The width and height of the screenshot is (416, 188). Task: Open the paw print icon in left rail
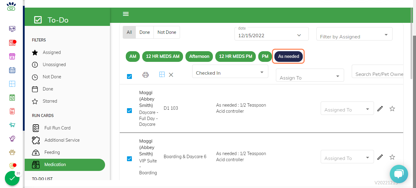pyautogui.click(x=12, y=152)
